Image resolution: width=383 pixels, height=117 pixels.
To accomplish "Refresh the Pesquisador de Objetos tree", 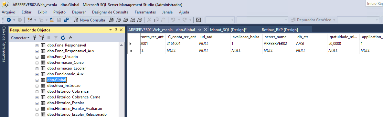I will (63, 38).
